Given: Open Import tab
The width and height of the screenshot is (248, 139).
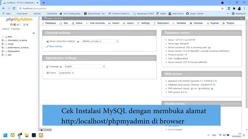Looking at the screenshot, I should click(128, 23).
